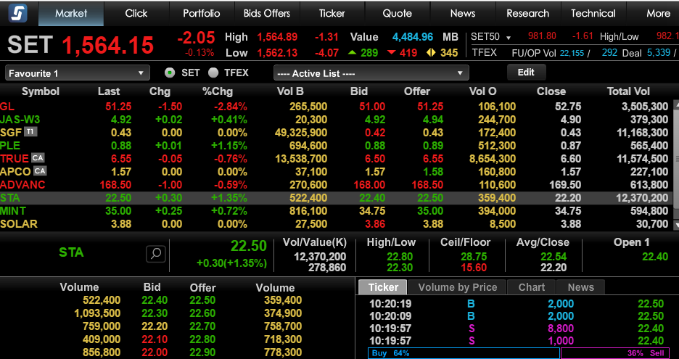Open the top Ticker menu
The width and height of the screenshot is (679, 359).
(332, 14)
